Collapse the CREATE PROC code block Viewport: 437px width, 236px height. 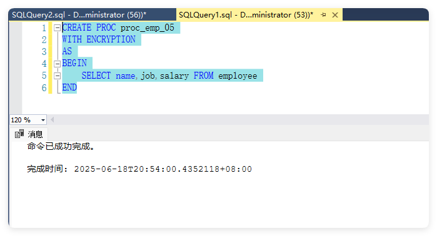click(x=57, y=27)
